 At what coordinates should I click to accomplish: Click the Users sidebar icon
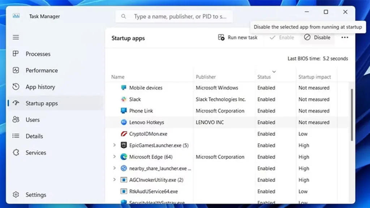[16, 120]
